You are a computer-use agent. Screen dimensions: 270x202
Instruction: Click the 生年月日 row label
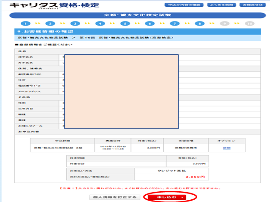click(x=26, y=109)
